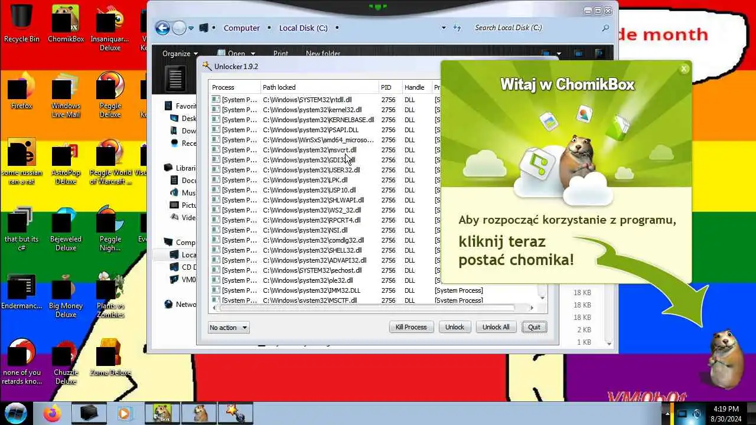The width and height of the screenshot is (756, 425).
Task: Click the taskbar clock showing 4:19 PM
Action: click(726, 414)
